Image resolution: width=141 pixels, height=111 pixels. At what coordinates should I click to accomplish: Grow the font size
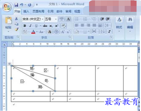pyautogui.click(x=63, y=32)
